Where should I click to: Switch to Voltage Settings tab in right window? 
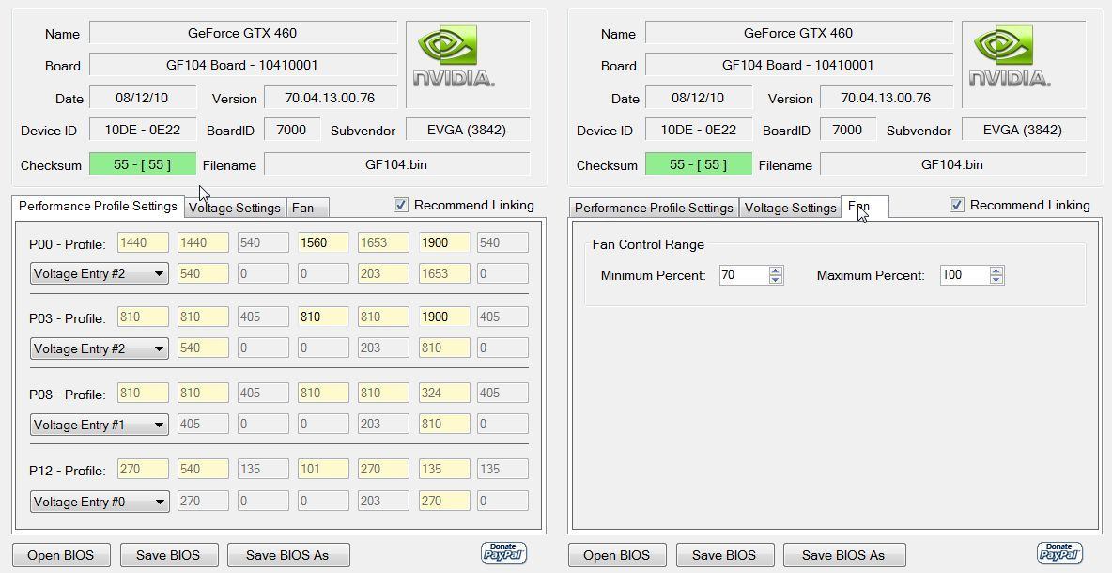pos(790,208)
